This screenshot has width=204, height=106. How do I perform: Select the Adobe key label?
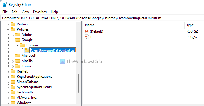point(27,35)
